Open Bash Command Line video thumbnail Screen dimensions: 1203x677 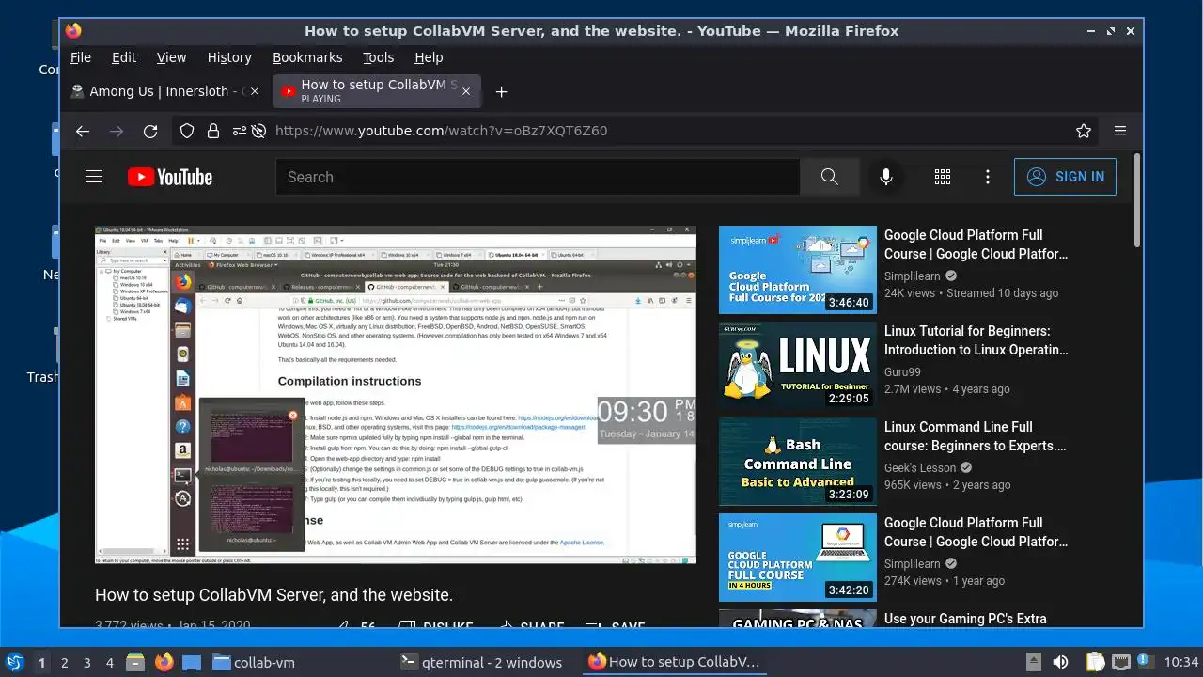point(798,462)
